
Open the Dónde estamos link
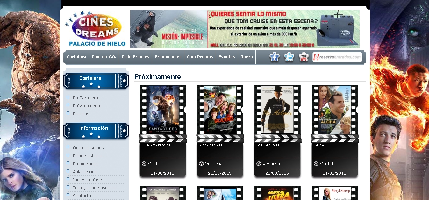[x=89, y=156]
